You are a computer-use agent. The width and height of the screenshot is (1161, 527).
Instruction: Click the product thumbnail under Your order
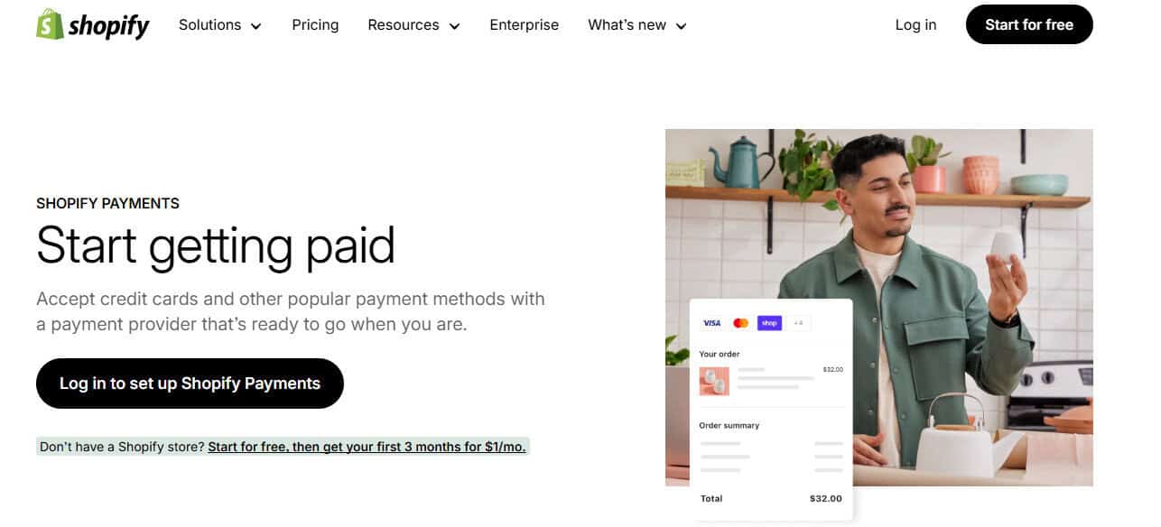pyautogui.click(x=714, y=380)
